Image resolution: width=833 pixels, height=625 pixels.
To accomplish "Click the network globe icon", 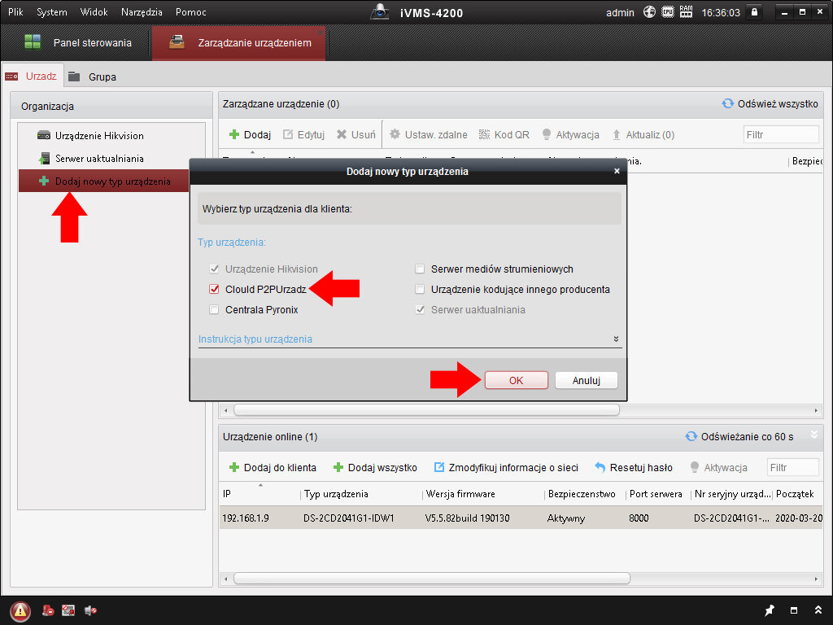I will 649,12.
